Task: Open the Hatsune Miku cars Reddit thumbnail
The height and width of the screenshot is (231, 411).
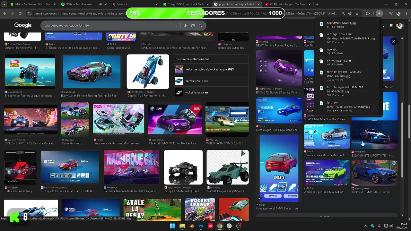Action: point(118,119)
